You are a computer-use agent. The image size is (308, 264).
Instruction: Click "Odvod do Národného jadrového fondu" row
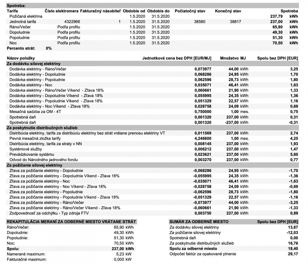(x=43, y=160)
